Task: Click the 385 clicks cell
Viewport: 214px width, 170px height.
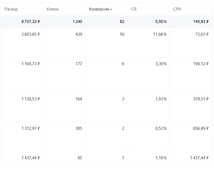Action: pos(79,128)
